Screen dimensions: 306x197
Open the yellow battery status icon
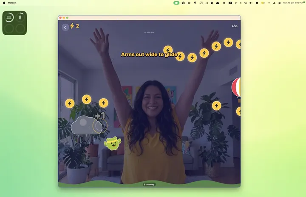(263, 3)
